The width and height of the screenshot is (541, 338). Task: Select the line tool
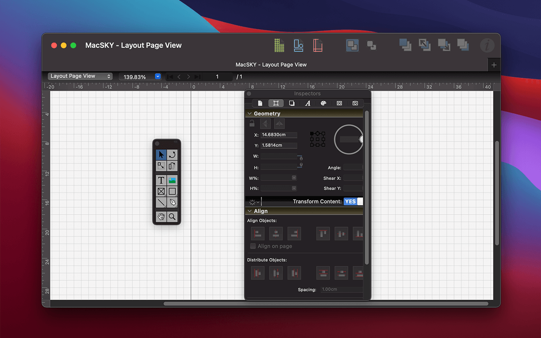coord(161,202)
